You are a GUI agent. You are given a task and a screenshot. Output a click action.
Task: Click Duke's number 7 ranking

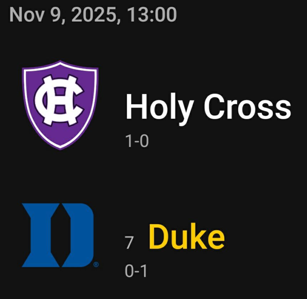129,243
